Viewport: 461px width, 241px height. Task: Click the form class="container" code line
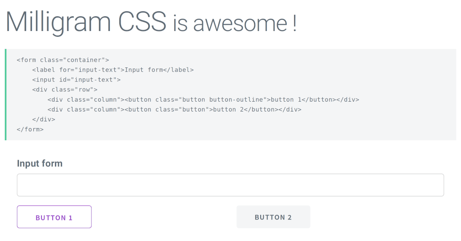pos(63,60)
